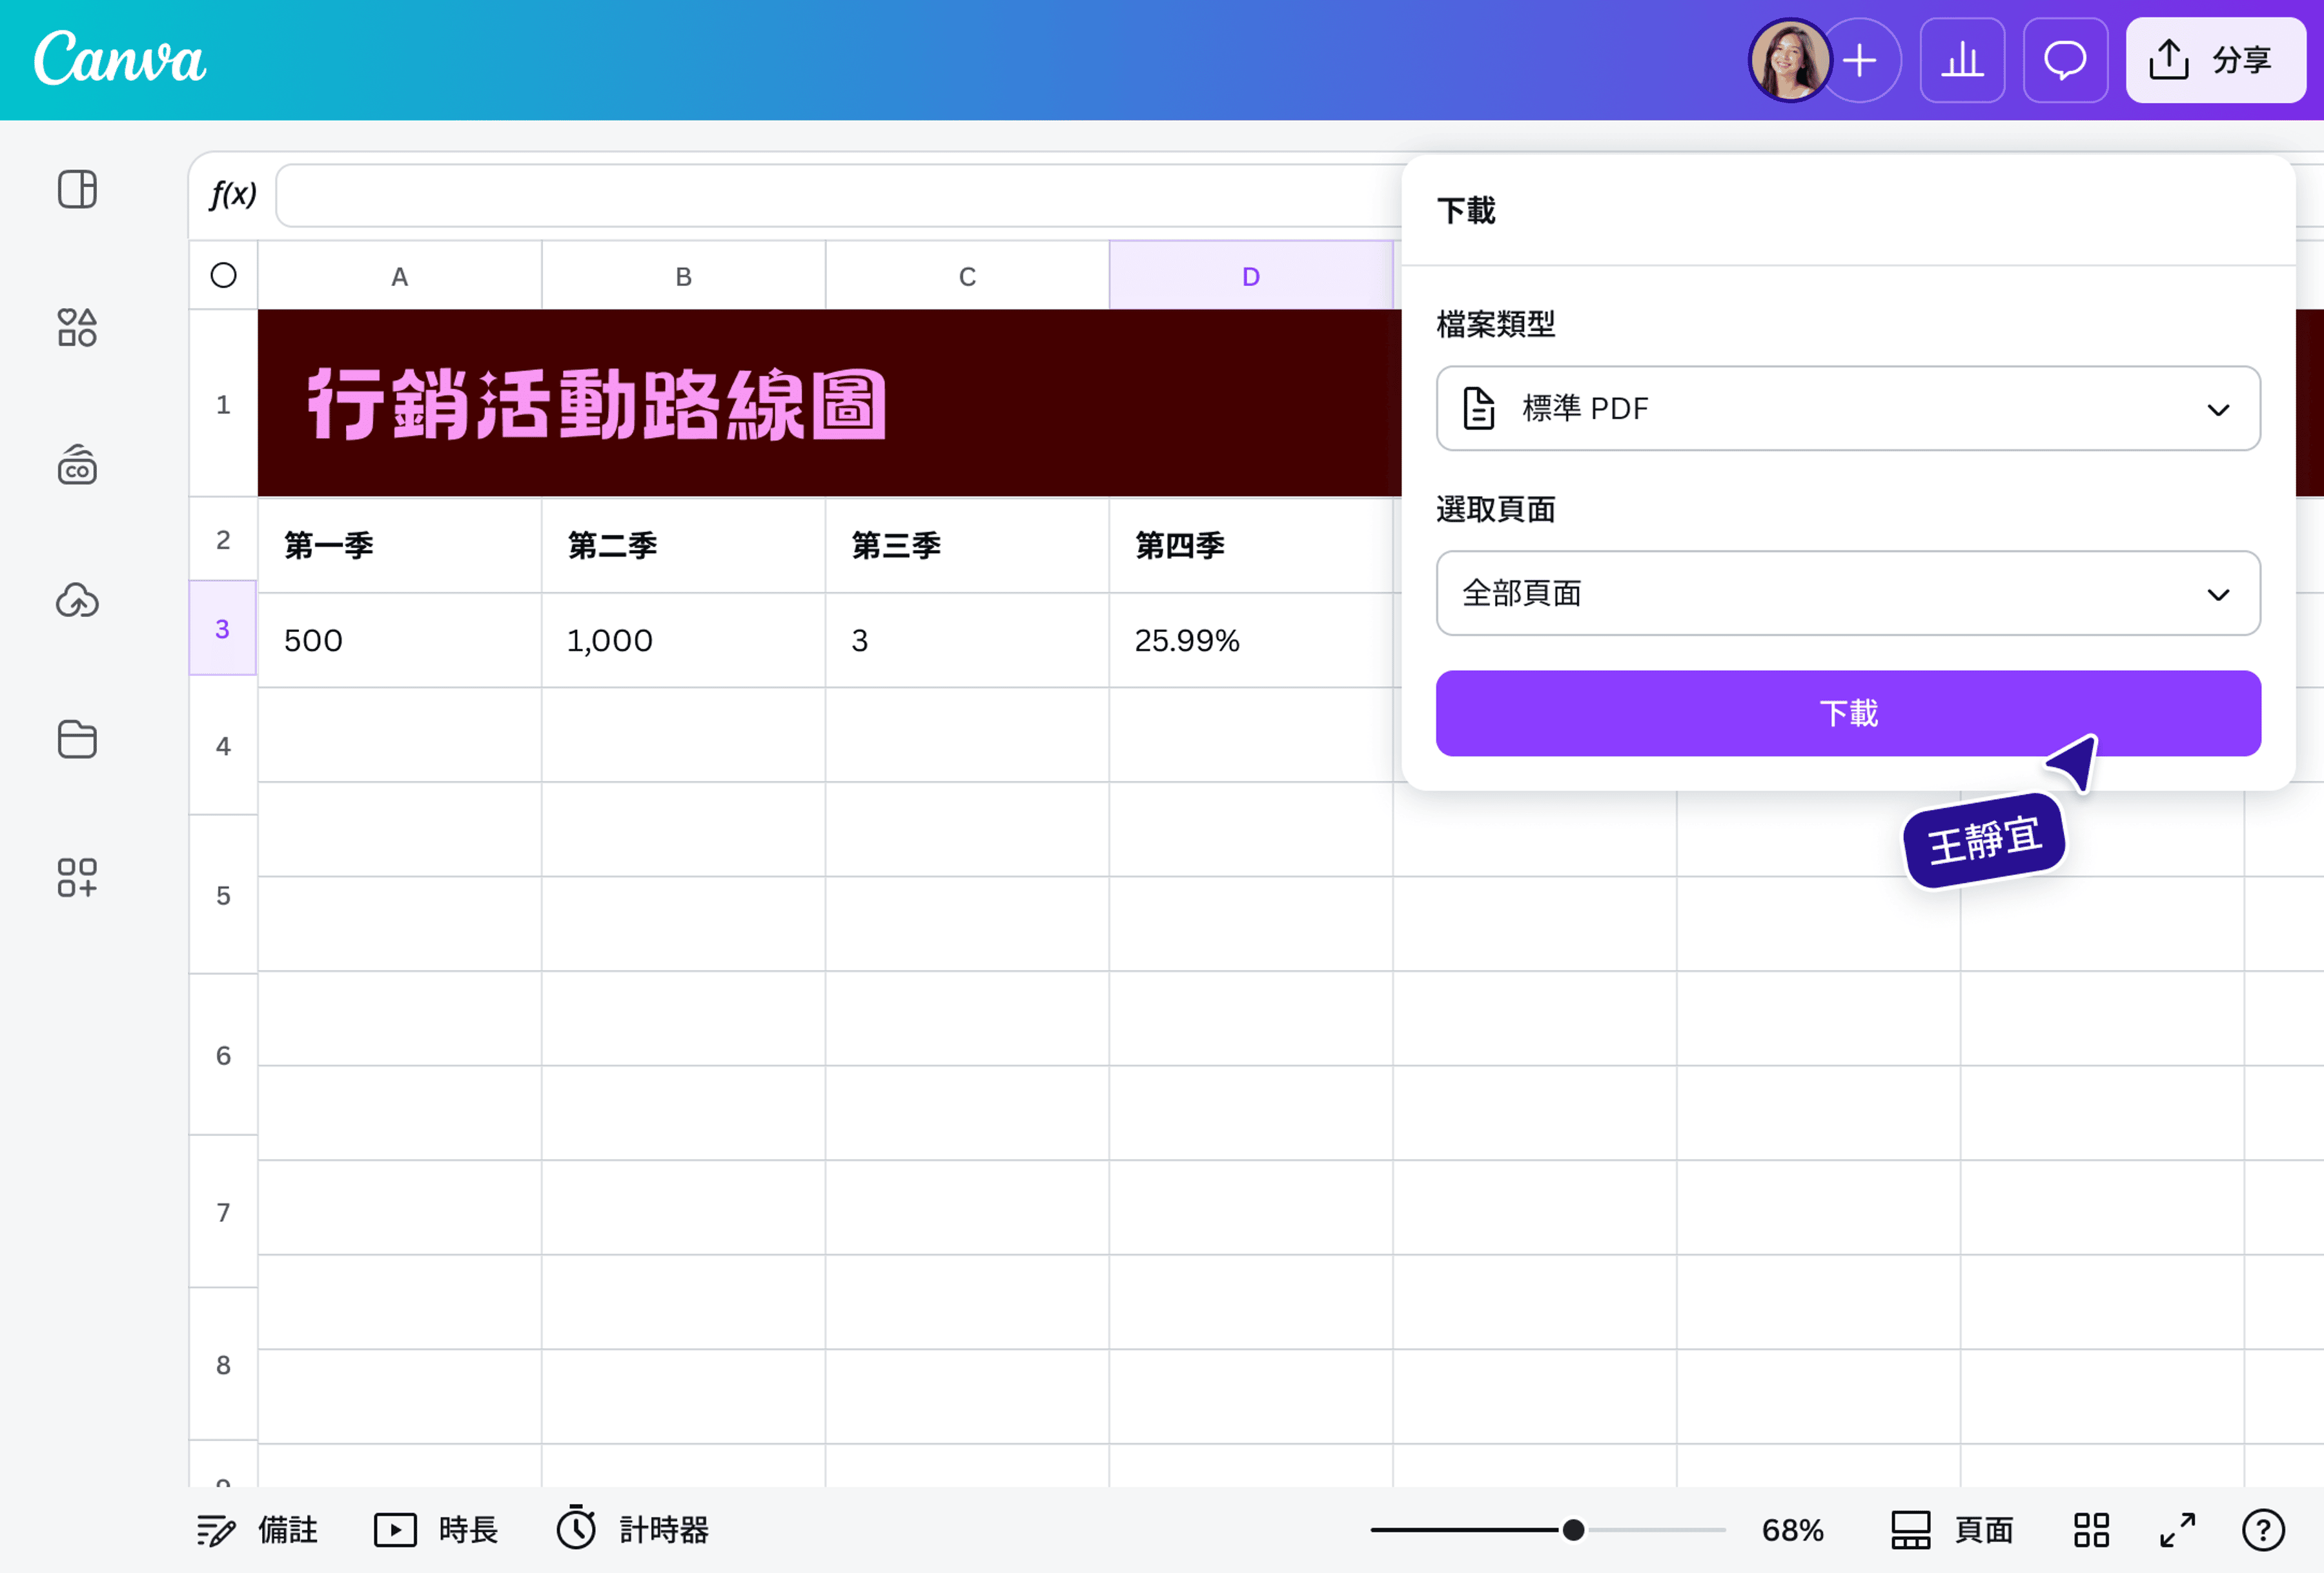The height and width of the screenshot is (1573, 2324).
Task: Open the uploads cloud sidebar icon
Action: point(77,600)
